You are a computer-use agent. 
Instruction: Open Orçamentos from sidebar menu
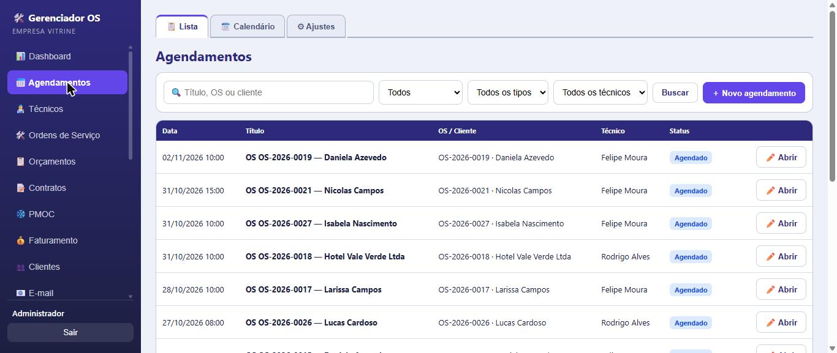67,162
